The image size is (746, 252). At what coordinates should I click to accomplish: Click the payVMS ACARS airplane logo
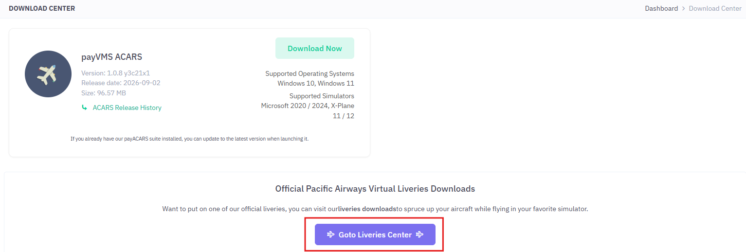point(48,74)
